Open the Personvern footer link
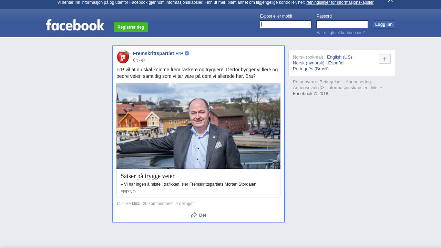 [304, 82]
